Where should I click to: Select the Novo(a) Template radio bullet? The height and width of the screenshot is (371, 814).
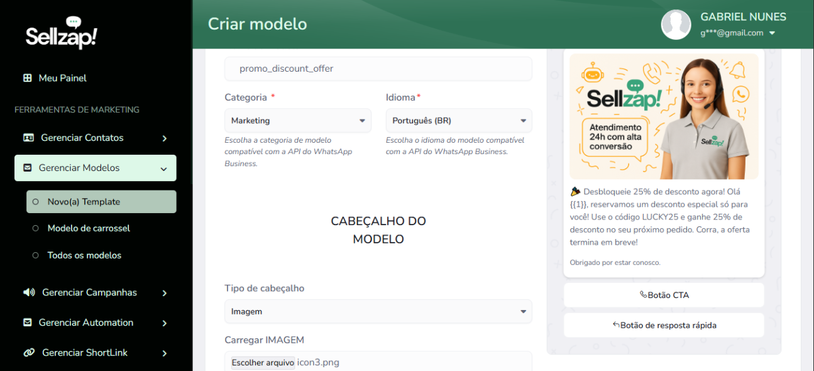point(36,202)
